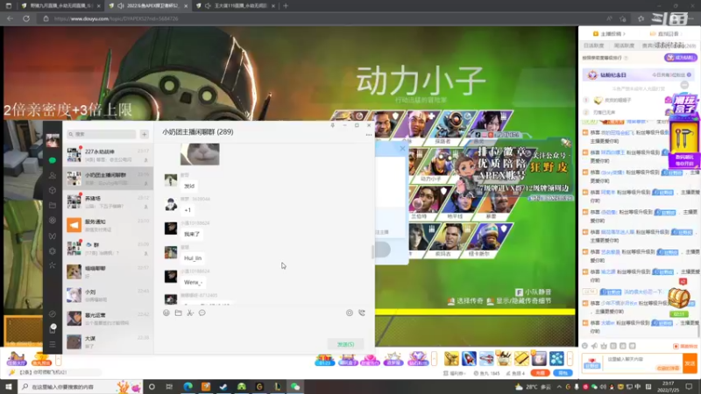Open hamburger menu at WeChat sidebar bottom
Screen dimensions: 701x394
[53, 344]
